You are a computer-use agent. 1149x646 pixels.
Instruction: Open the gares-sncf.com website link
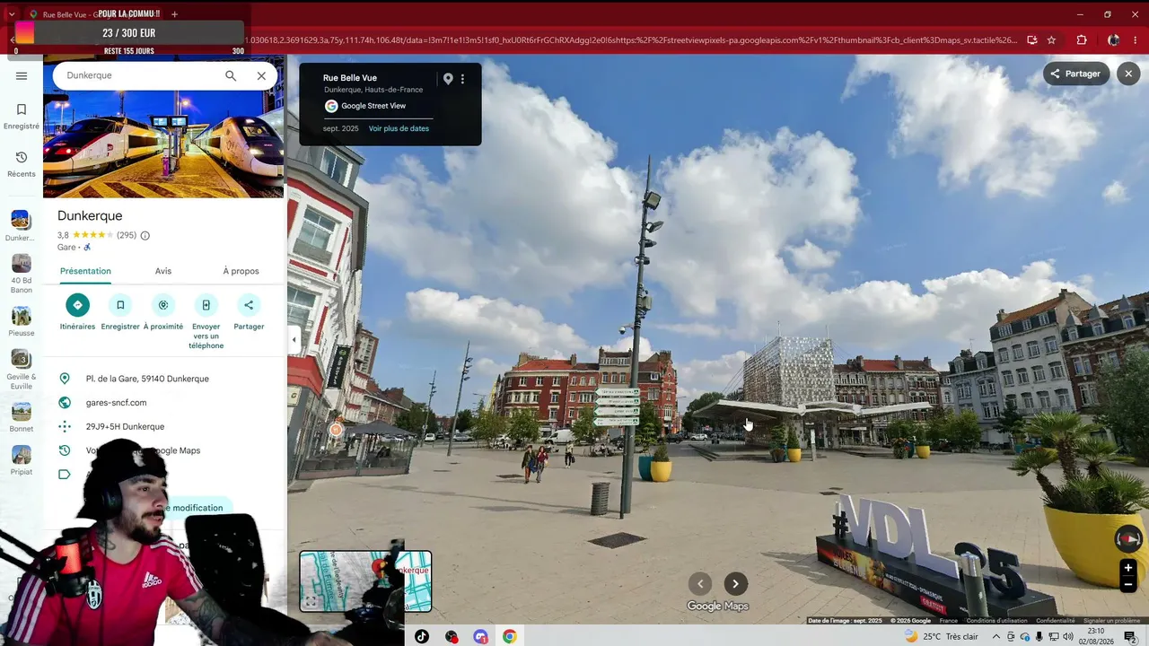coord(116,403)
